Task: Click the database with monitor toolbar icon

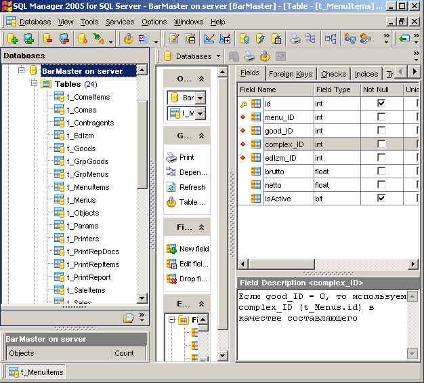Action: (x=245, y=39)
